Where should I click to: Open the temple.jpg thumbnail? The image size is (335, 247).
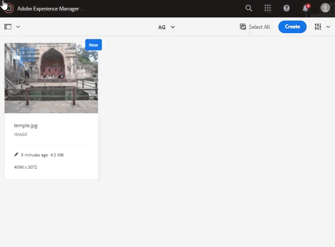(51, 78)
